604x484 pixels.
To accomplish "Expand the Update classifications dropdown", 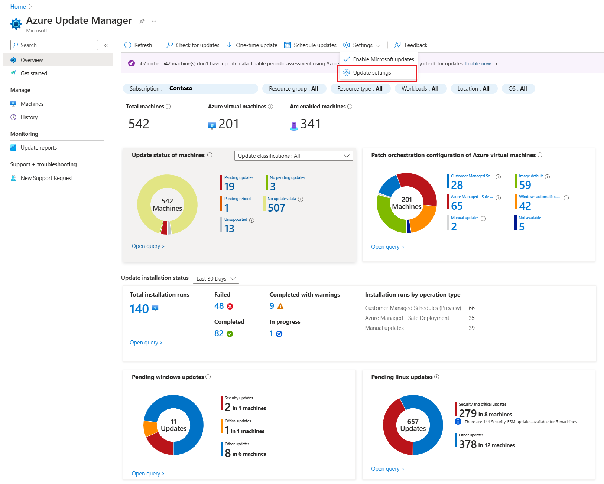I will [293, 156].
